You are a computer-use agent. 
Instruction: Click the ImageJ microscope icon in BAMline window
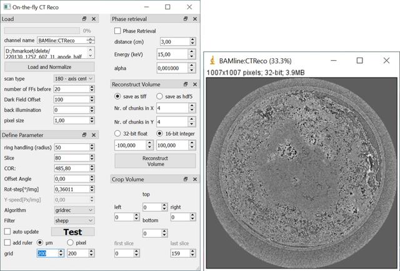pos(212,61)
